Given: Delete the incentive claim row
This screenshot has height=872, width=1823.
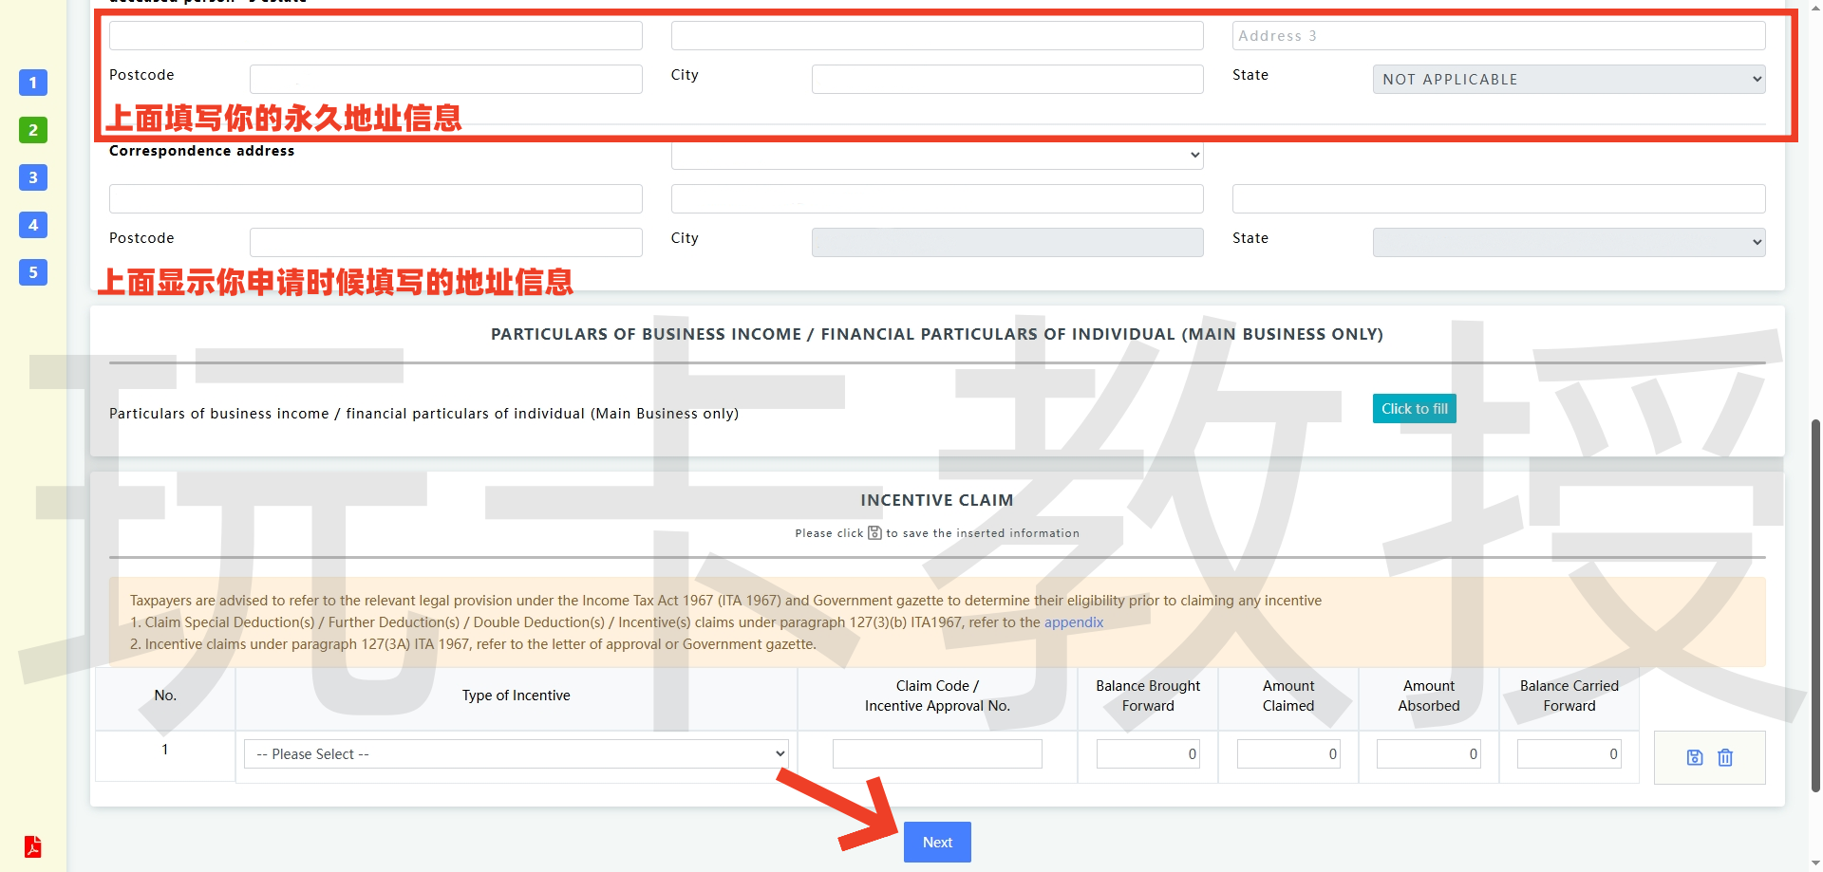Looking at the screenshot, I should [1725, 757].
